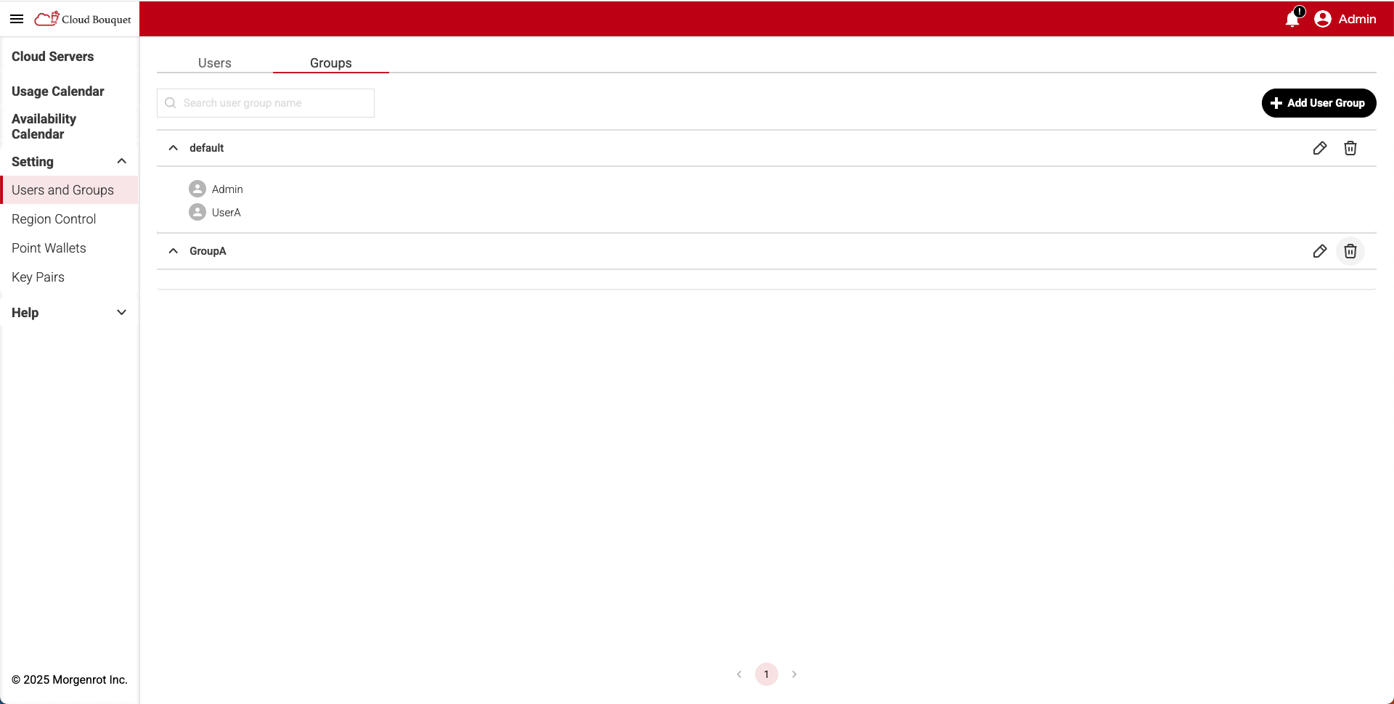Select the UserA entry avatar
This screenshot has height=704, width=1394.
[x=197, y=212]
